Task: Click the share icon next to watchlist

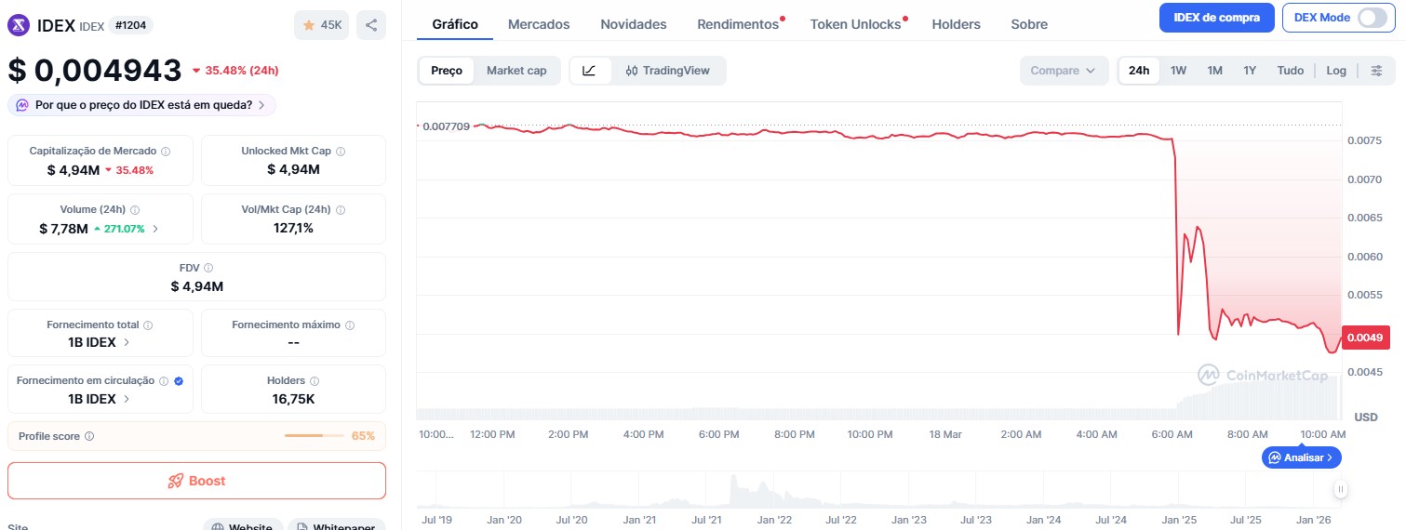Action: [371, 25]
